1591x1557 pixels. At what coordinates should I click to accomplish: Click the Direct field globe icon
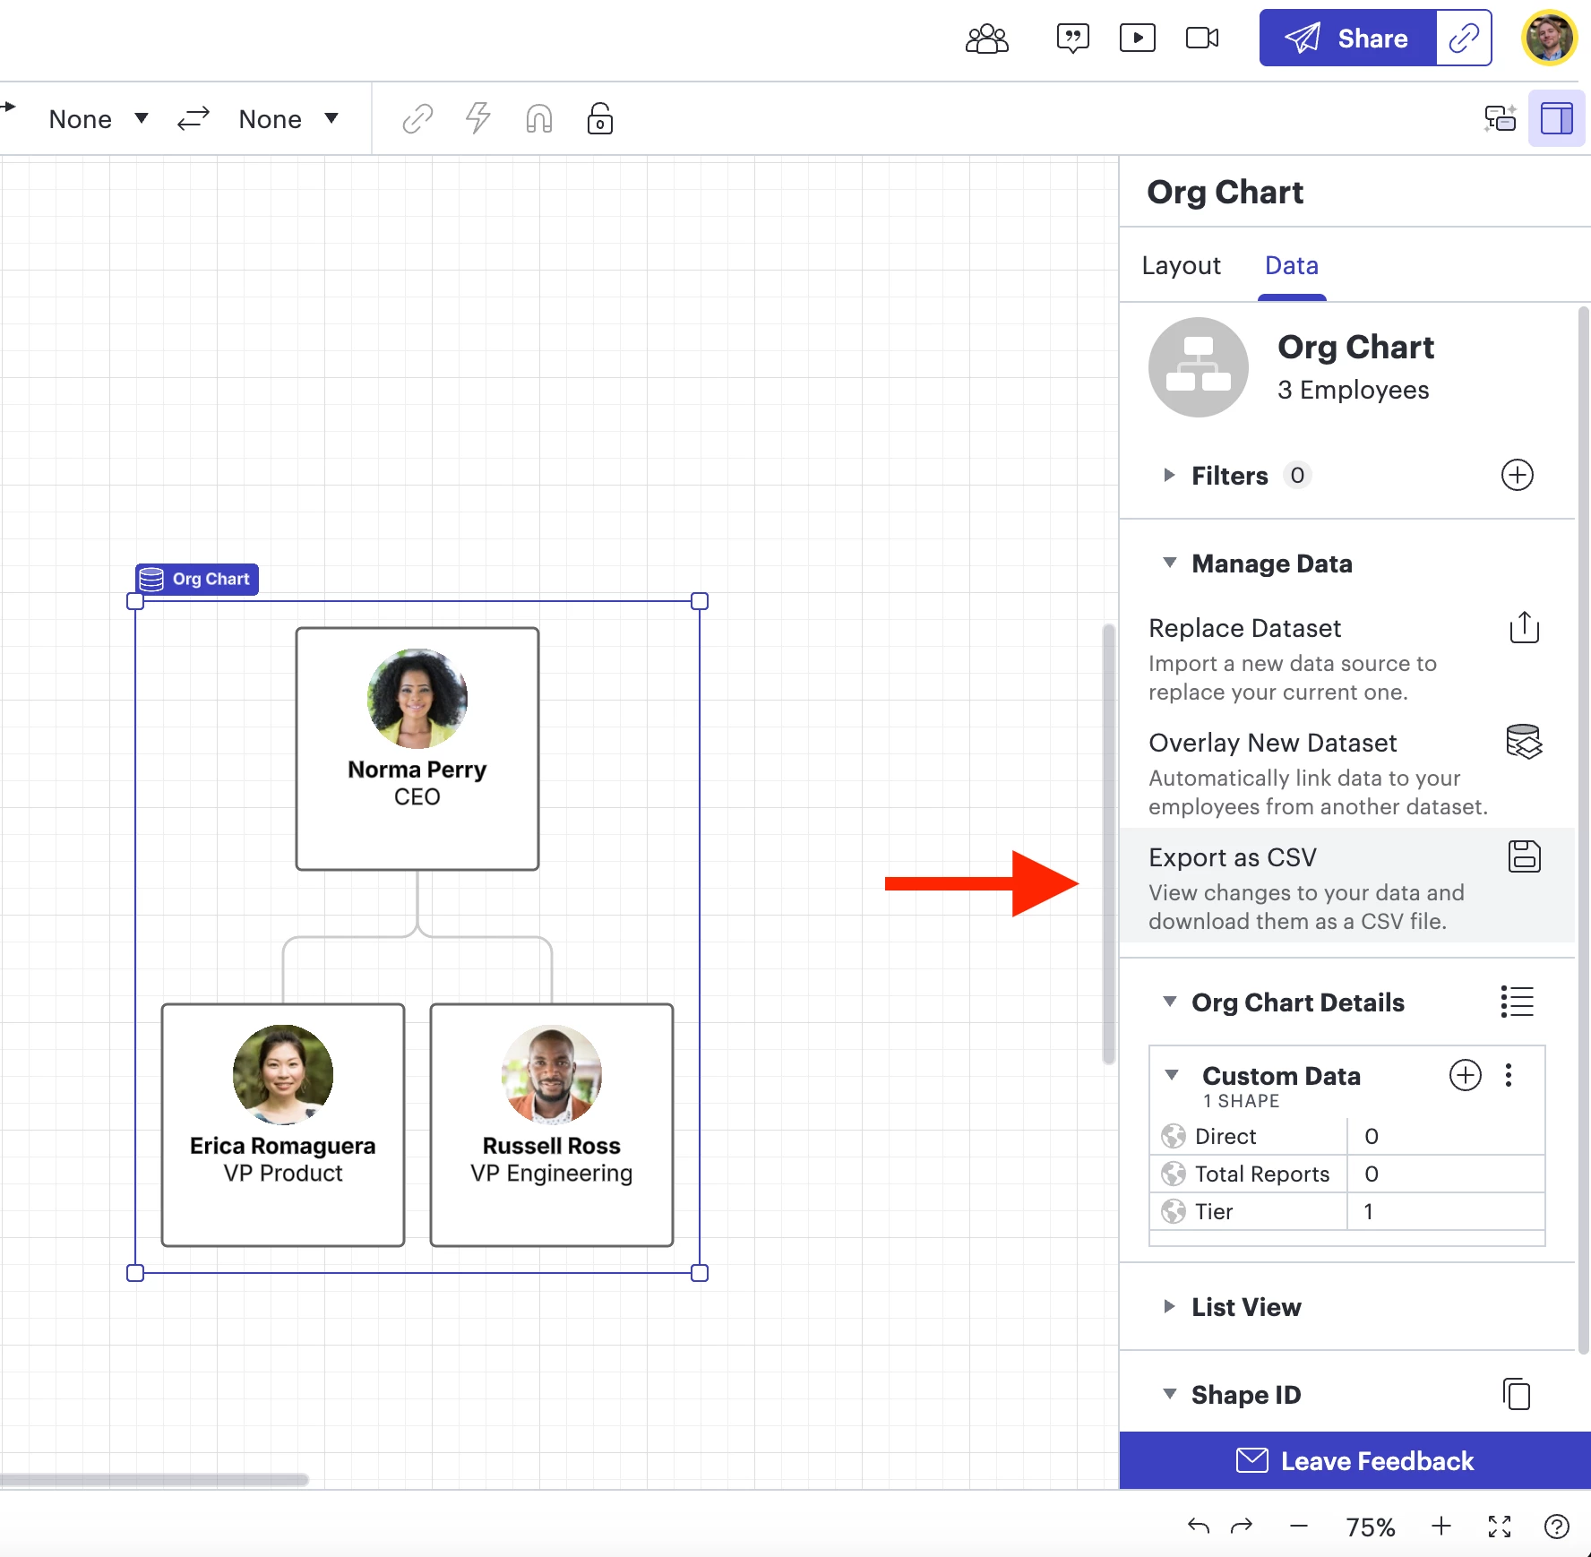tap(1173, 1136)
